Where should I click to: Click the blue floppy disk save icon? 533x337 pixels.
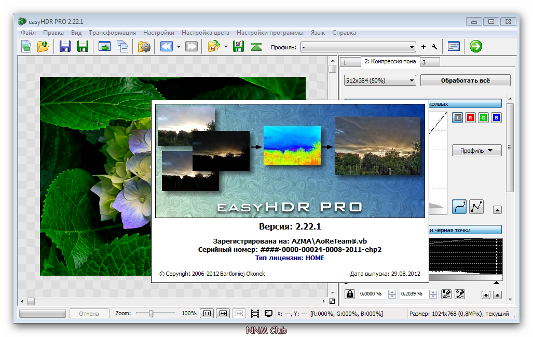[x=65, y=47]
